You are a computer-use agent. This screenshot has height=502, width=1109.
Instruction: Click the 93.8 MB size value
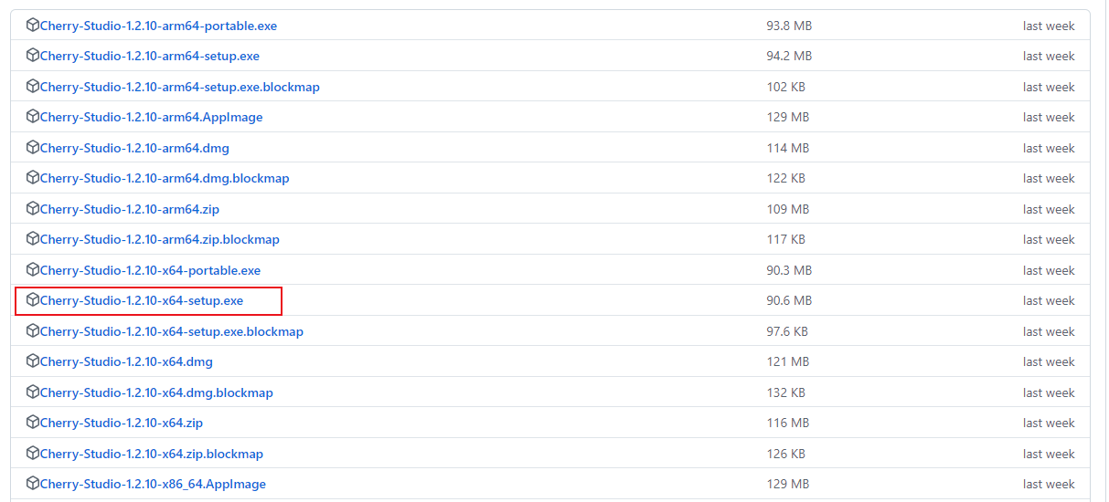[789, 26]
